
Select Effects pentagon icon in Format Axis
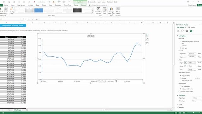pos(182,31)
